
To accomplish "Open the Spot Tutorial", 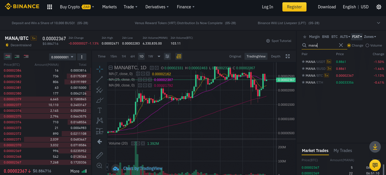I will pyautogui.click(x=279, y=41).
